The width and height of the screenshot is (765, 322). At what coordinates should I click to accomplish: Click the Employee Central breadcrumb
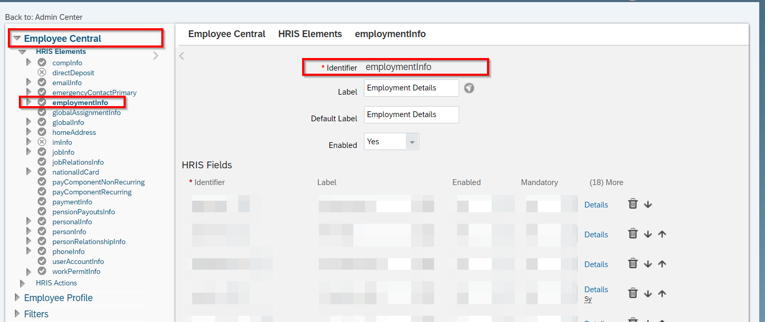pos(227,34)
